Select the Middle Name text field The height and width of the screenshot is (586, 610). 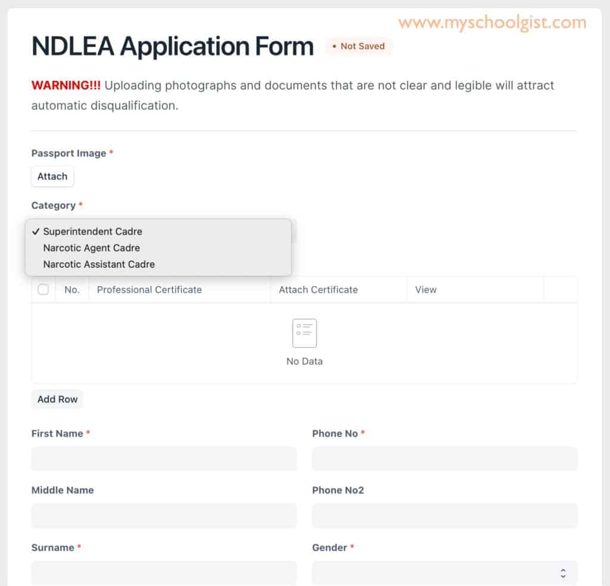tap(164, 516)
